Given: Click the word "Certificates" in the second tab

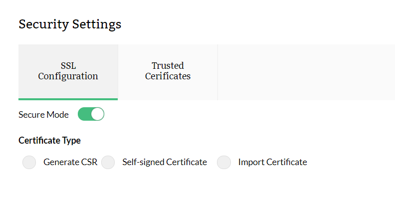Looking at the screenshot, I should point(168,77).
